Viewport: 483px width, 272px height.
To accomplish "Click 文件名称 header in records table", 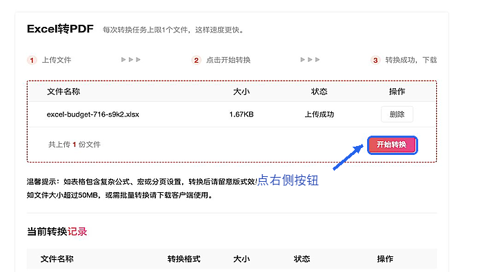I will coord(57,259).
